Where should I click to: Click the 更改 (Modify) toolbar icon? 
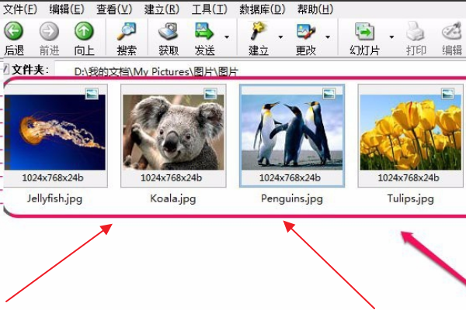tap(305, 32)
